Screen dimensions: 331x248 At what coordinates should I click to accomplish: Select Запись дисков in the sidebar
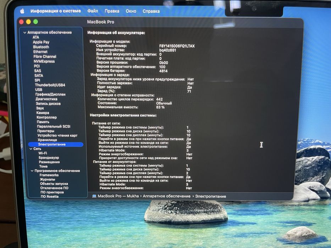[48, 103]
